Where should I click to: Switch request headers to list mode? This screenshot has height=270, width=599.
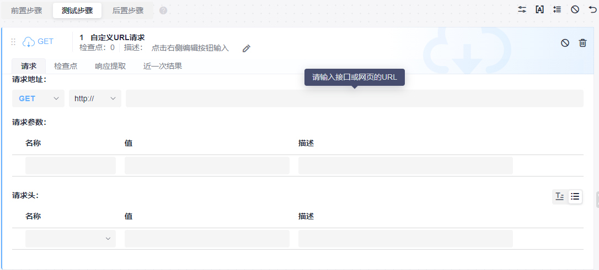[575, 196]
